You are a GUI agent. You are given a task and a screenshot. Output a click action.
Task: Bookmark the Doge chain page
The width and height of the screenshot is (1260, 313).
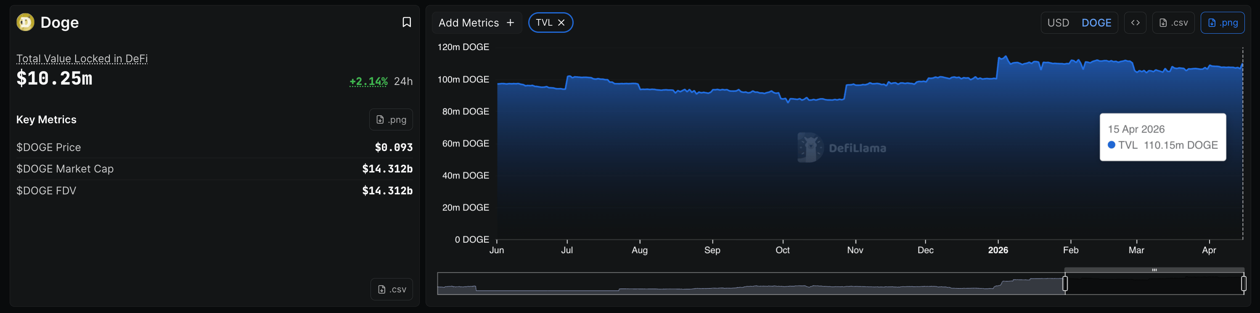[406, 22]
